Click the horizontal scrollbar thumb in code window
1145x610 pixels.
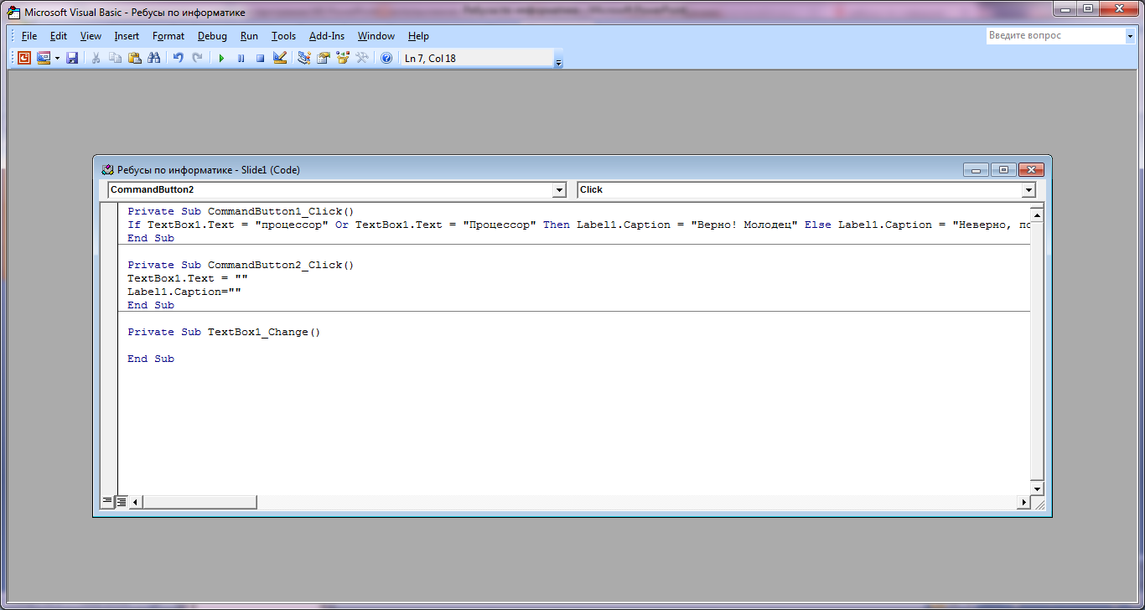[x=199, y=502]
